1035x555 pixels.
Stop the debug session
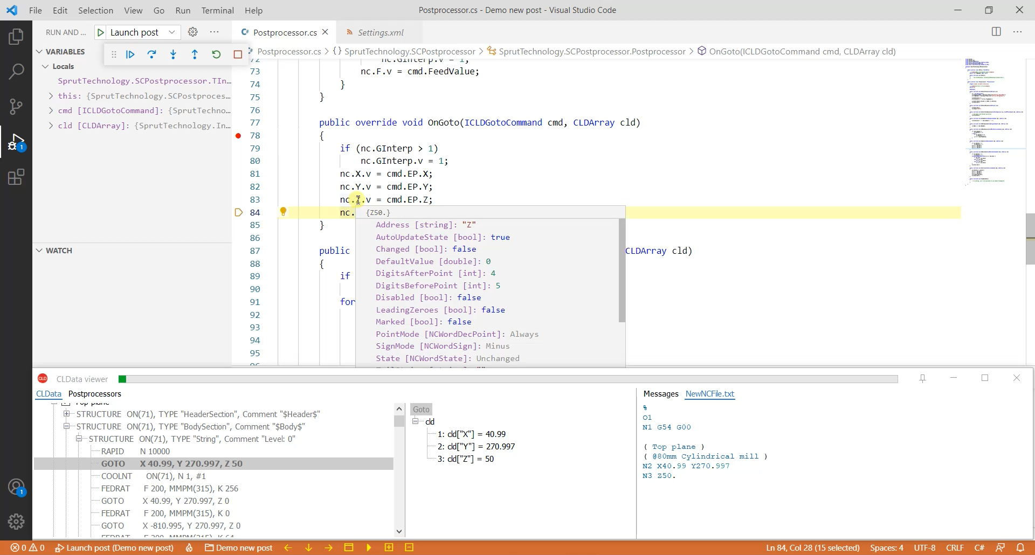click(x=238, y=54)
